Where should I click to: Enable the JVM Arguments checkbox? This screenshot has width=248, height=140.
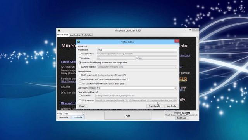click(x=80, y=100)
